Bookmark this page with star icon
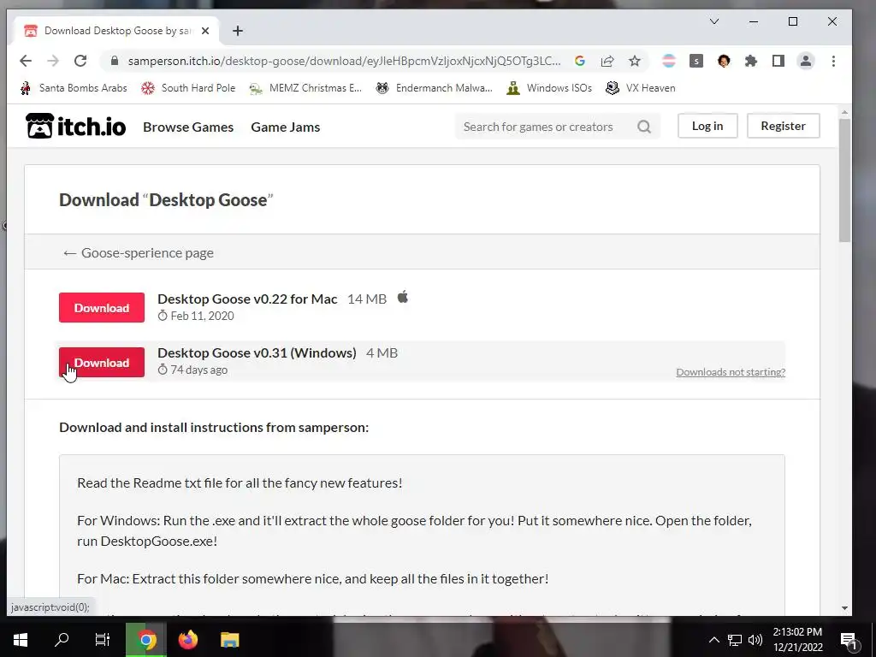 [635, 61]
